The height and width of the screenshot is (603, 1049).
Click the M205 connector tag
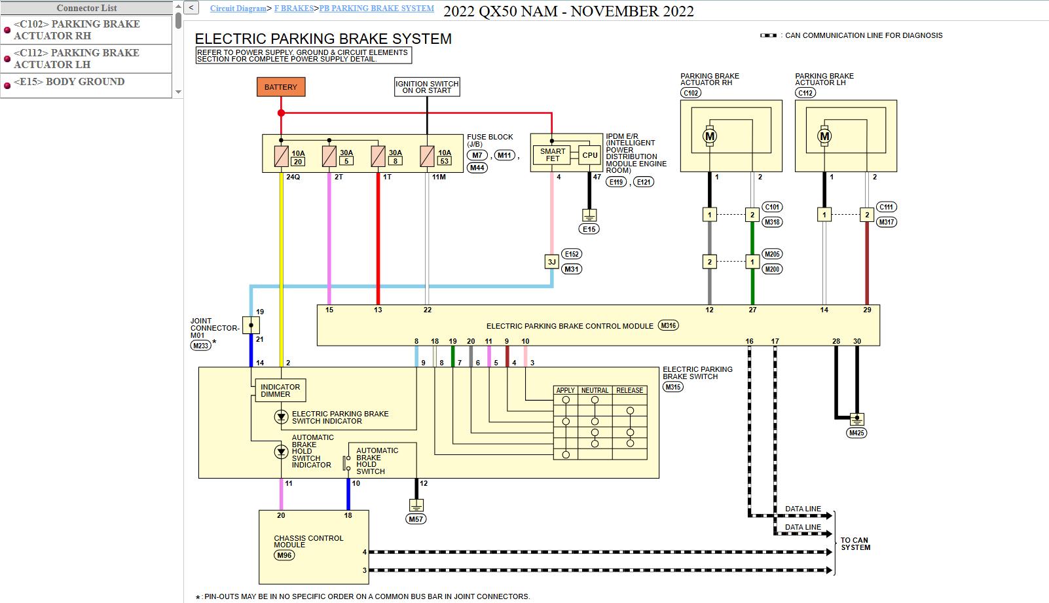[x=773, y=254]
